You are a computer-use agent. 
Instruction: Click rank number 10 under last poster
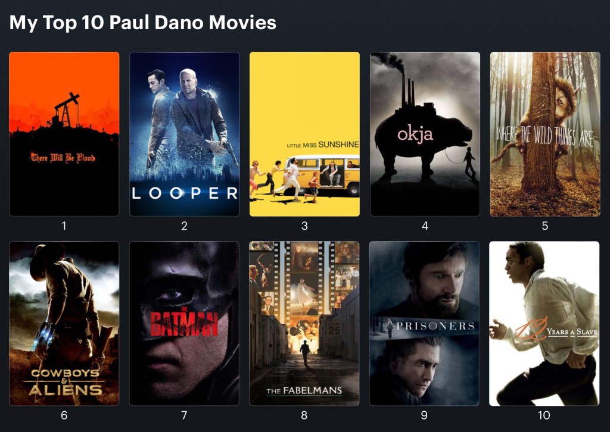pos(544,415)
